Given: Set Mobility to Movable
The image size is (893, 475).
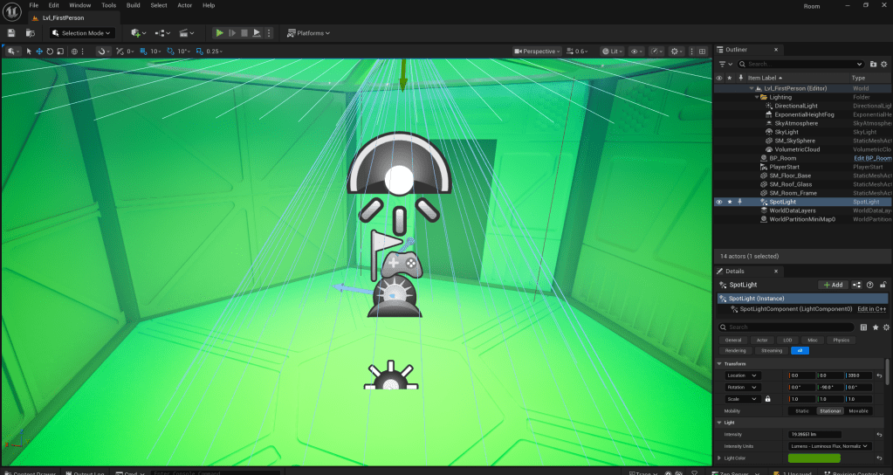Looking at the screenshot, I should click(x=858, y=410).
